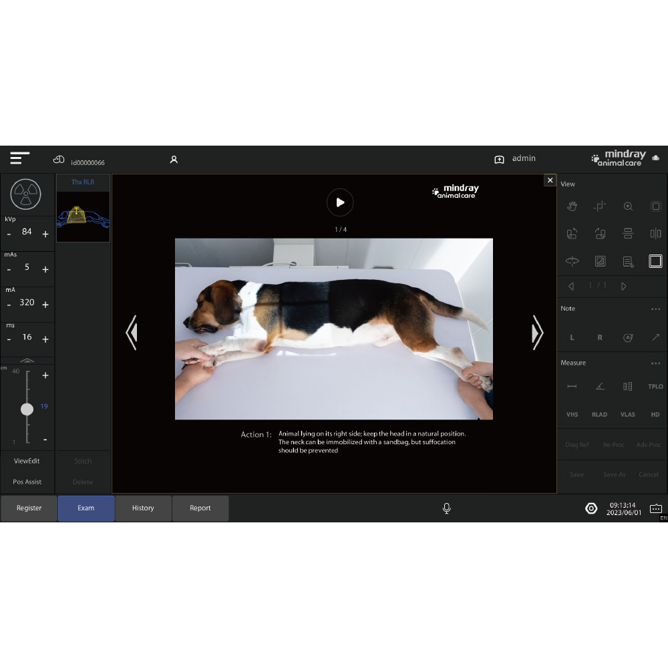
Task: Select the HD measurement
Action: point(656,415)
